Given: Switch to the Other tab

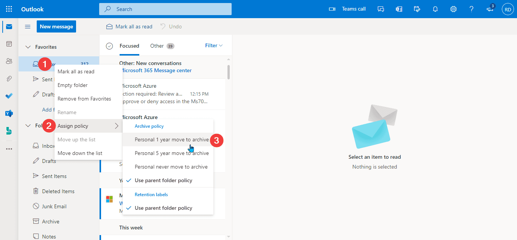Looking at the screenshot, I should pos(162,46).
